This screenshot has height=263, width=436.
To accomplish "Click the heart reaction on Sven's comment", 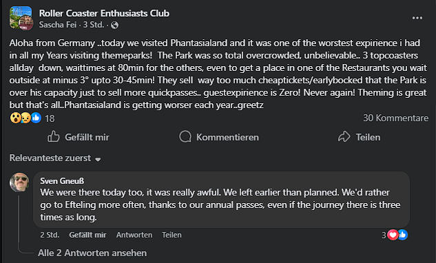I will pos(393,235).
